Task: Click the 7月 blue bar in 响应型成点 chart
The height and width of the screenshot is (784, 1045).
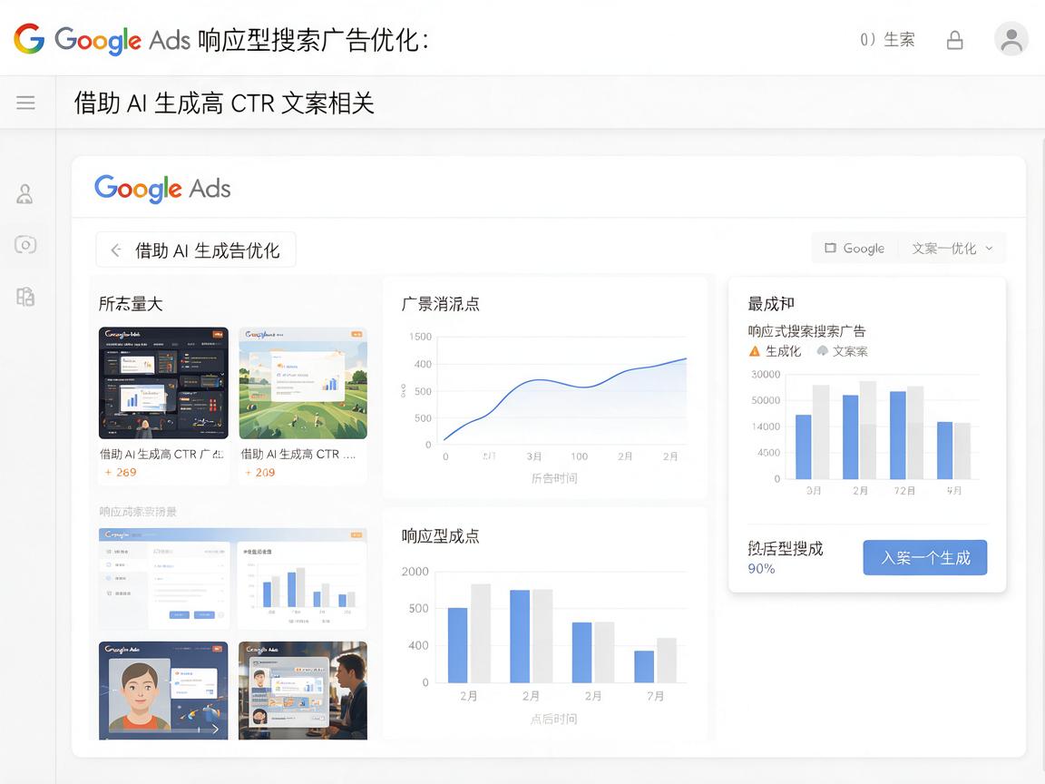Action: pos(644,667)
